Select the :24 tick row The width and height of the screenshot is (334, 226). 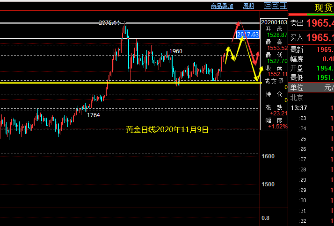[x=311, y=128]
